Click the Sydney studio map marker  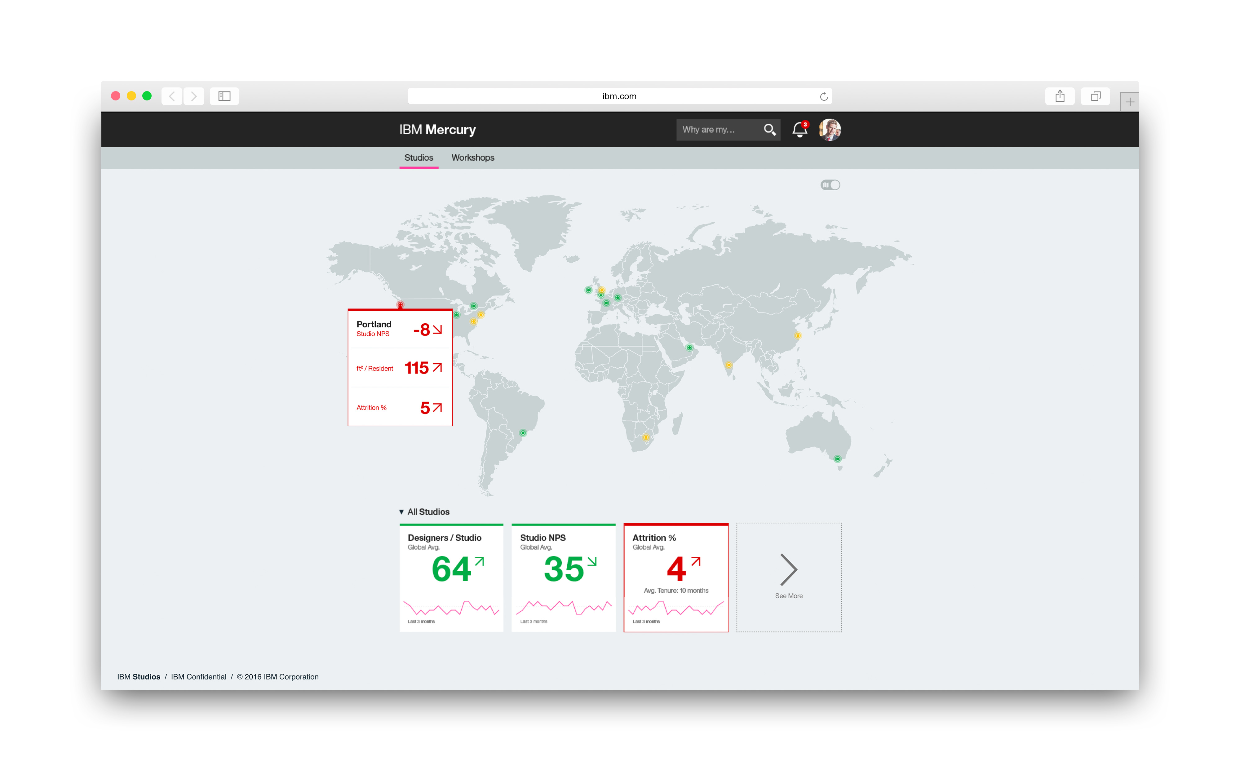[837, 459]
